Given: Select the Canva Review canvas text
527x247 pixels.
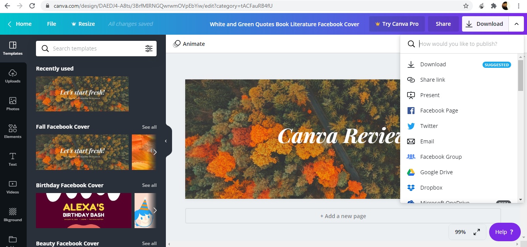Looking at the screenshot, I should [339, 136].
